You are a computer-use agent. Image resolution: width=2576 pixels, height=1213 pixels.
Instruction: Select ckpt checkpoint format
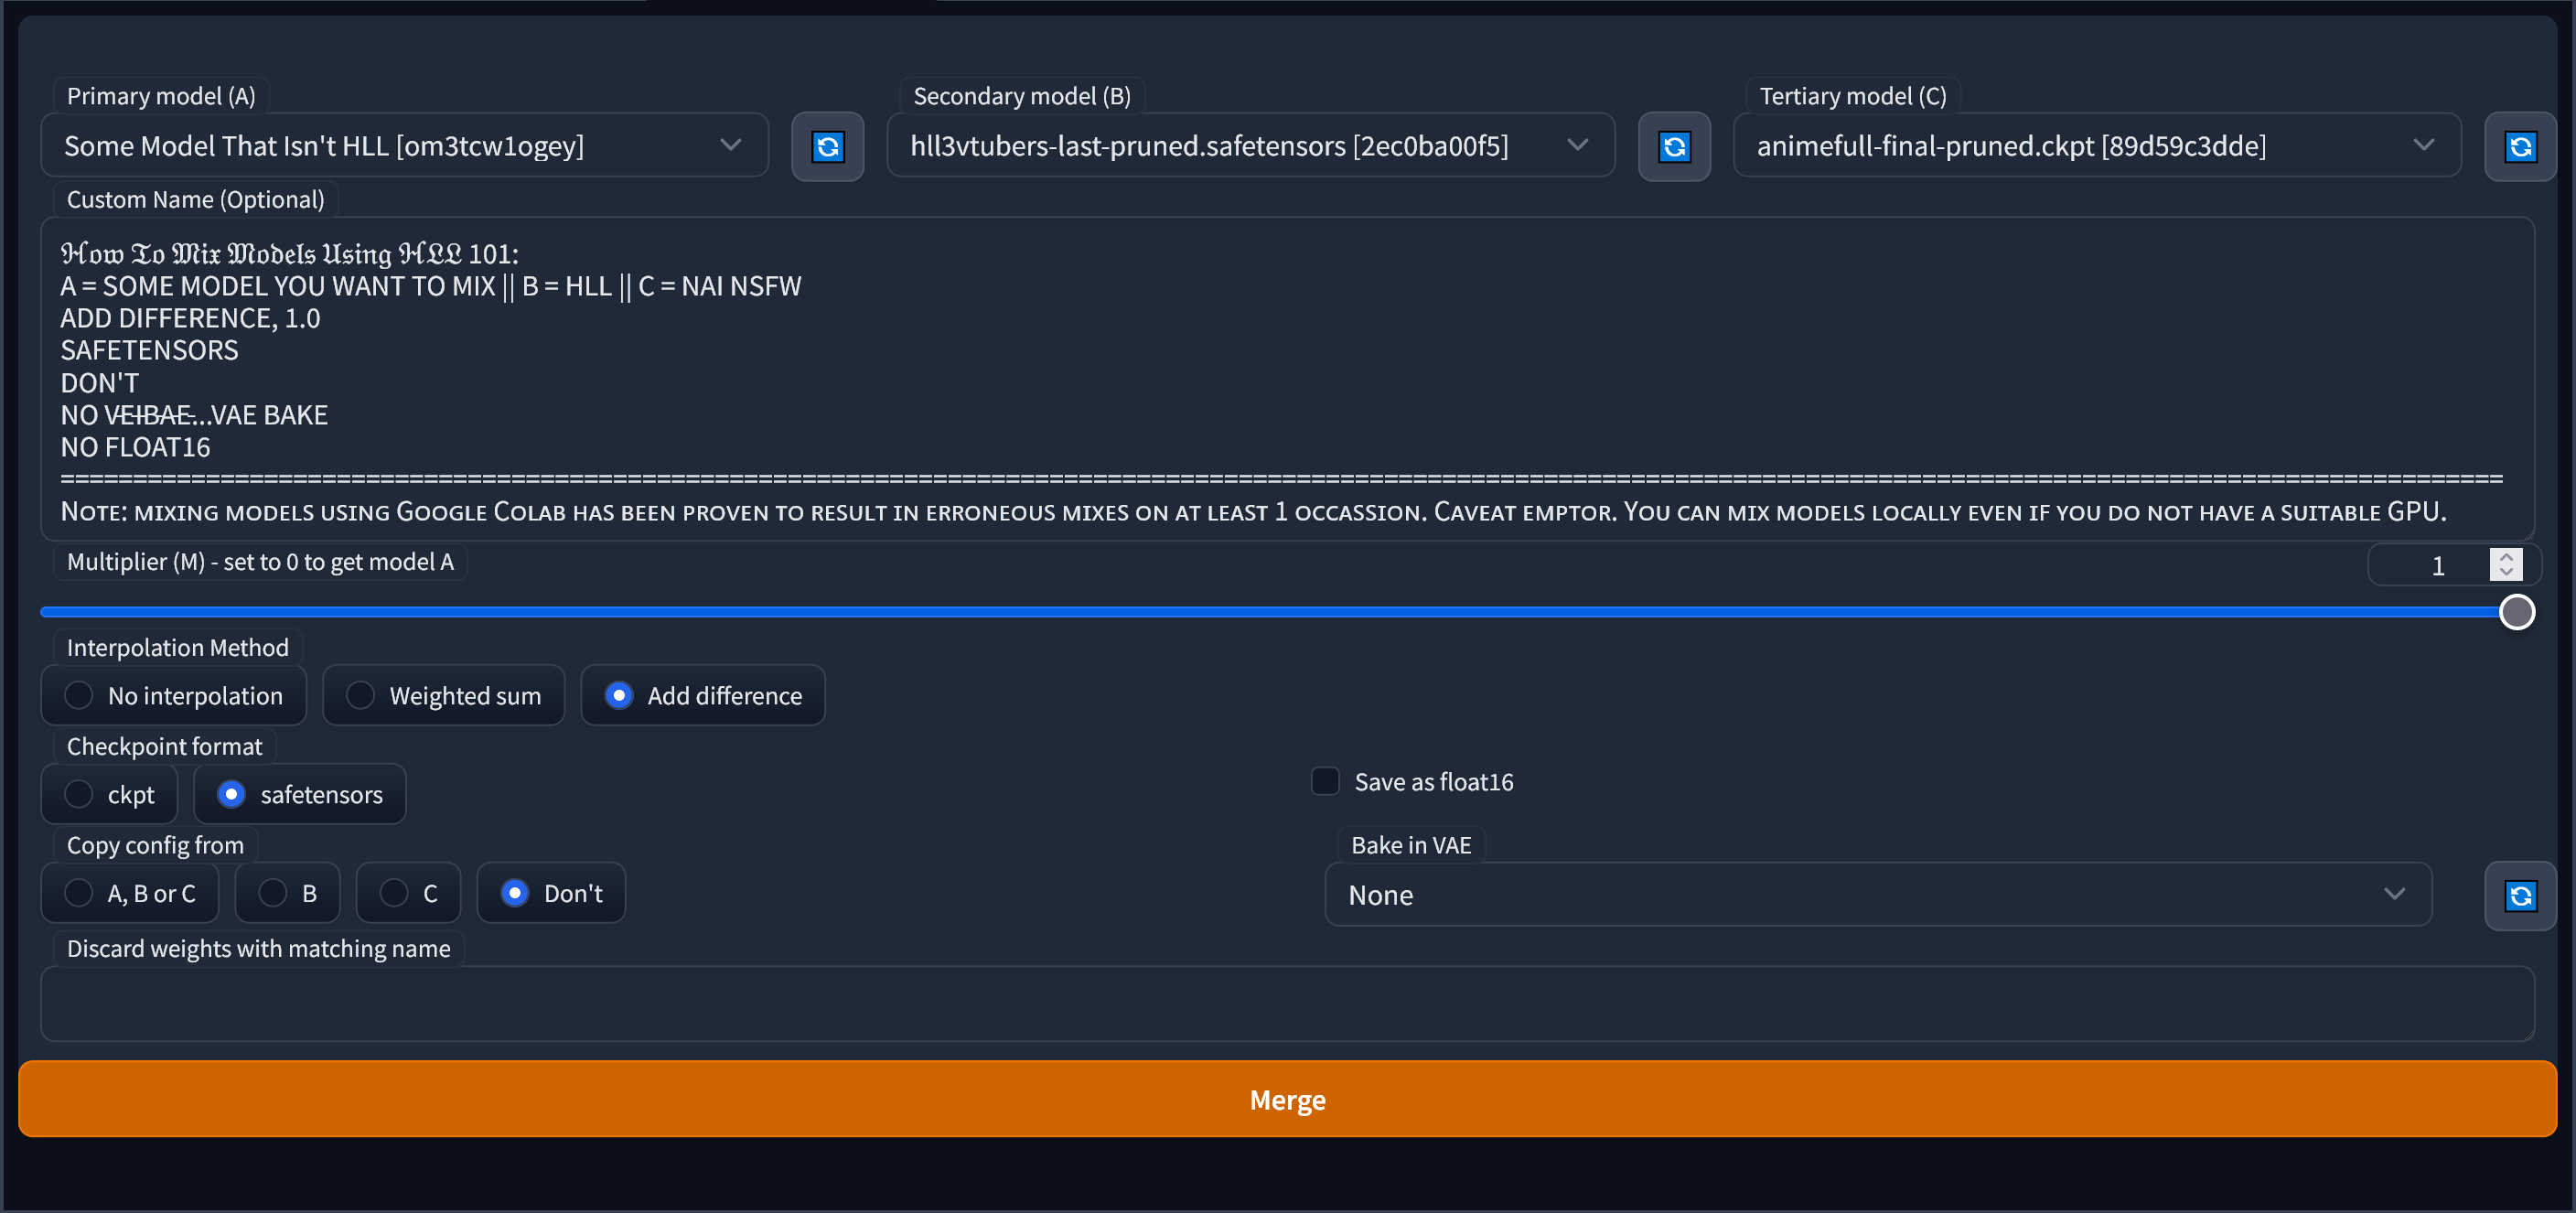tap(79, 794)
